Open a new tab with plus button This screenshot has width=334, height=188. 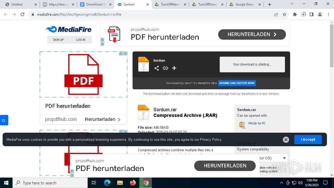[270, 4]
